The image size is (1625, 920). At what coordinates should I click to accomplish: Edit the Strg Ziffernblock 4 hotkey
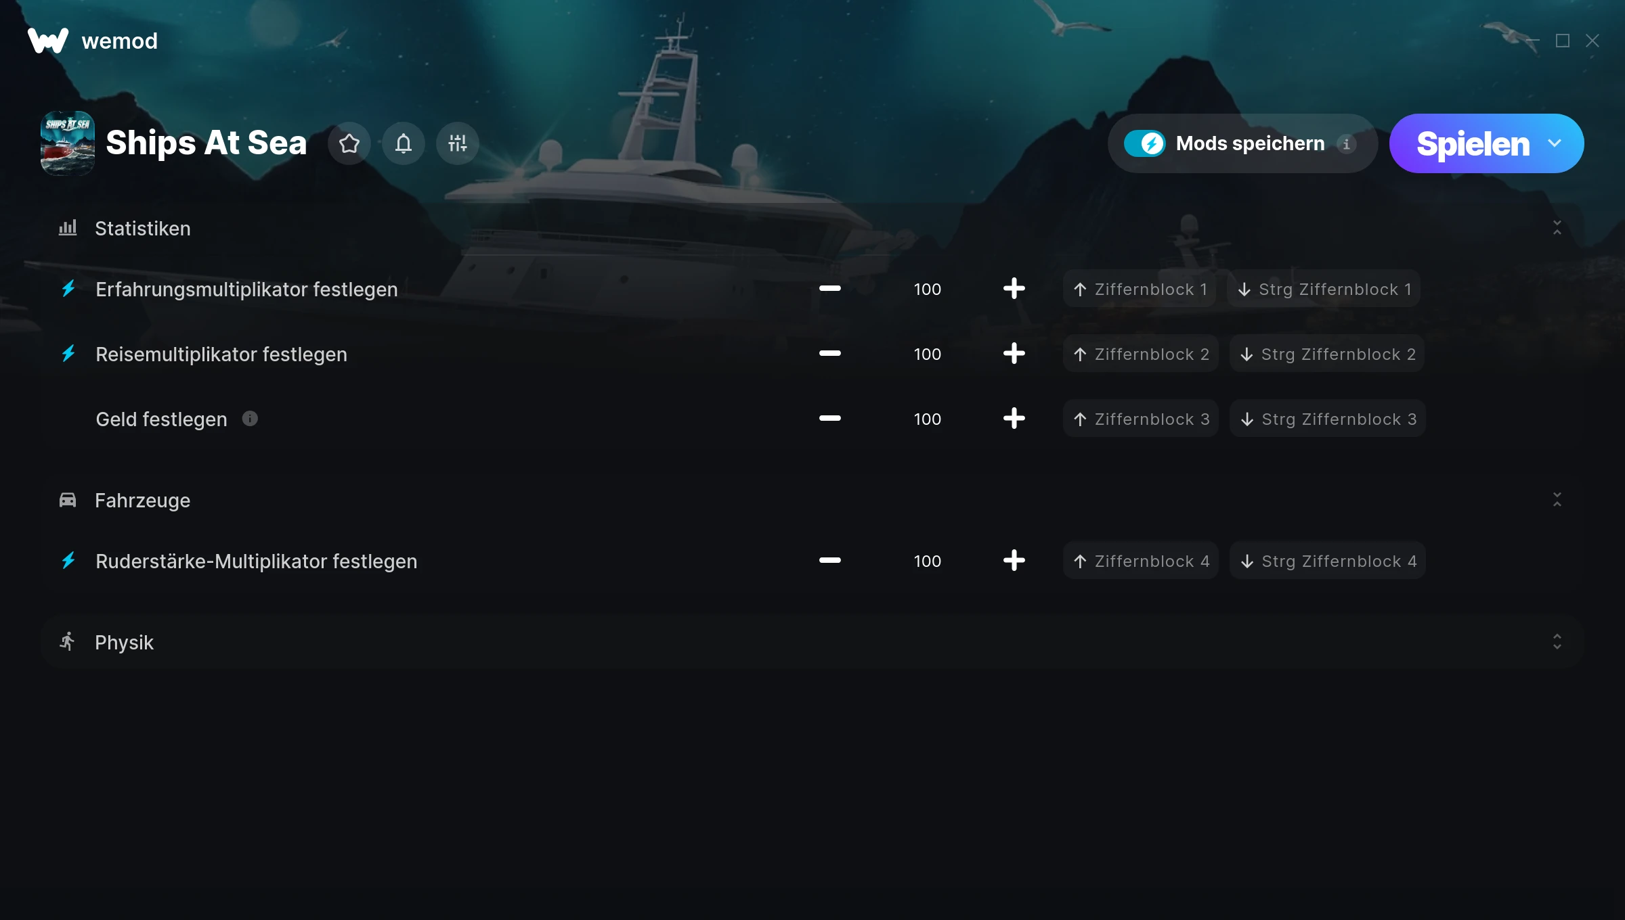(x=1328, y=561)
